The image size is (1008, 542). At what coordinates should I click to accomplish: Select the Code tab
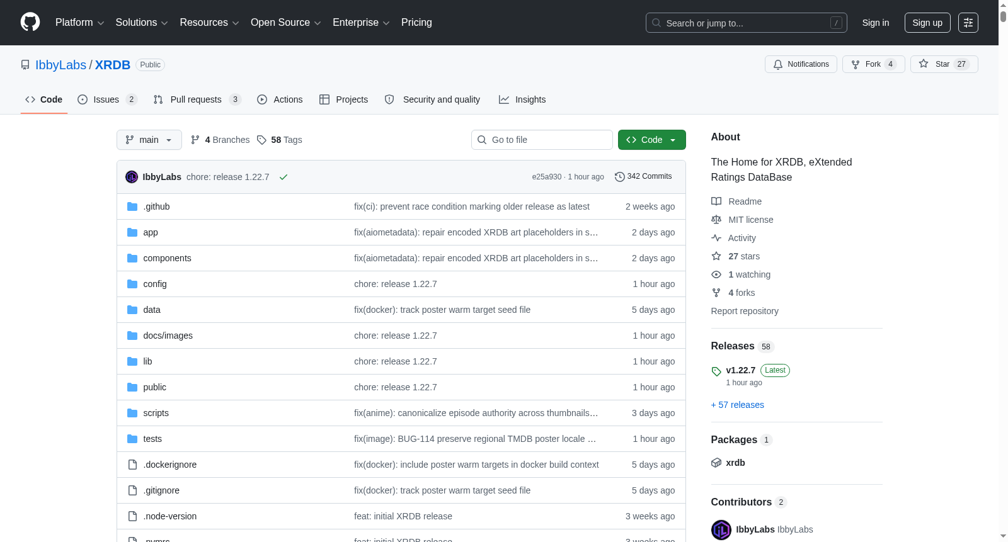pos(44,99)
